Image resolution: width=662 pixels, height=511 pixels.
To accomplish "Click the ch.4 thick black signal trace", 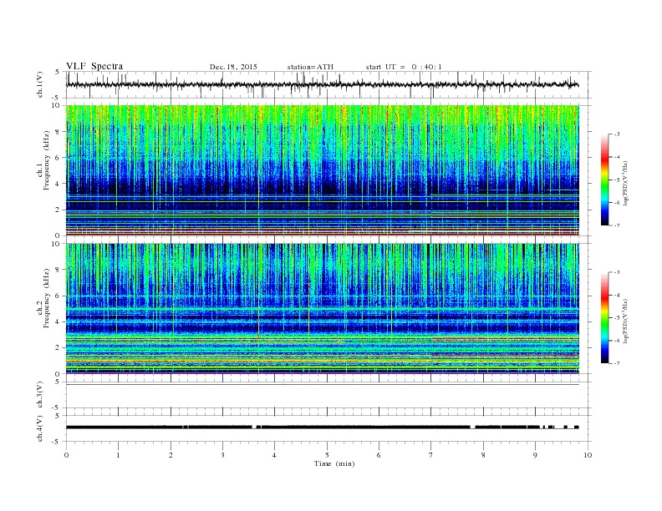I will (x=322, y=428).
